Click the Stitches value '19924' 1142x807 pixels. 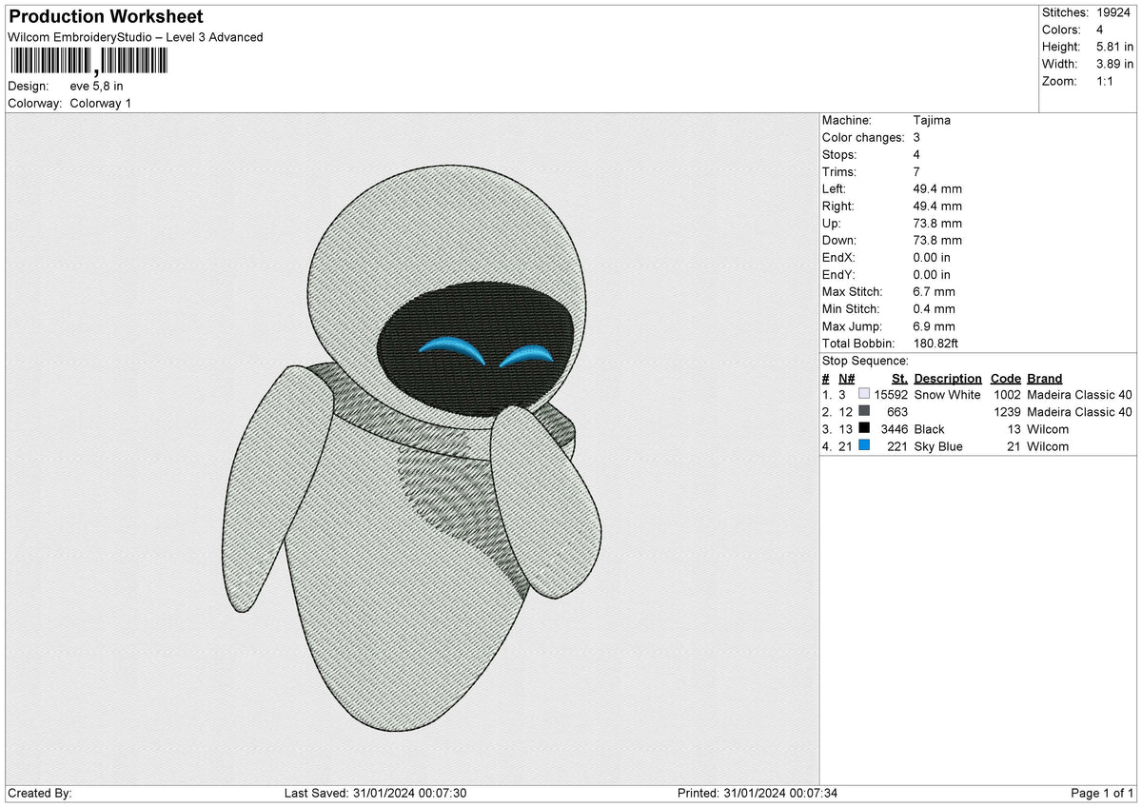(x=1113, y=12)
